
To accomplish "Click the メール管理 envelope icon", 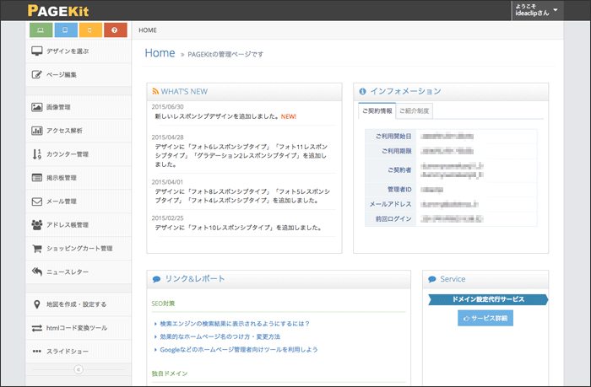I will pyautogui.click(x=36, y=202).
